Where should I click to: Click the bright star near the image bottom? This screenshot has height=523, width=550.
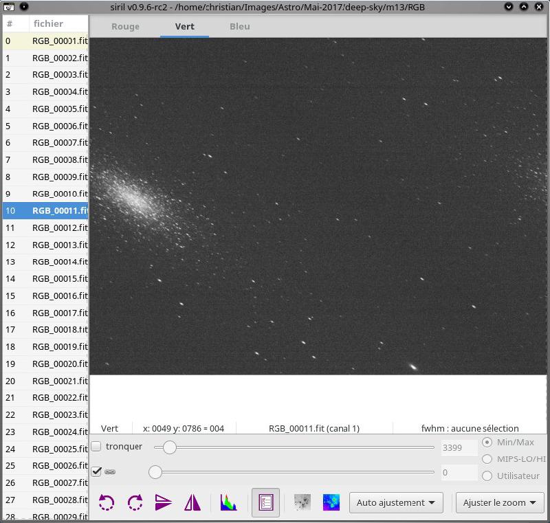pos(413,367)
